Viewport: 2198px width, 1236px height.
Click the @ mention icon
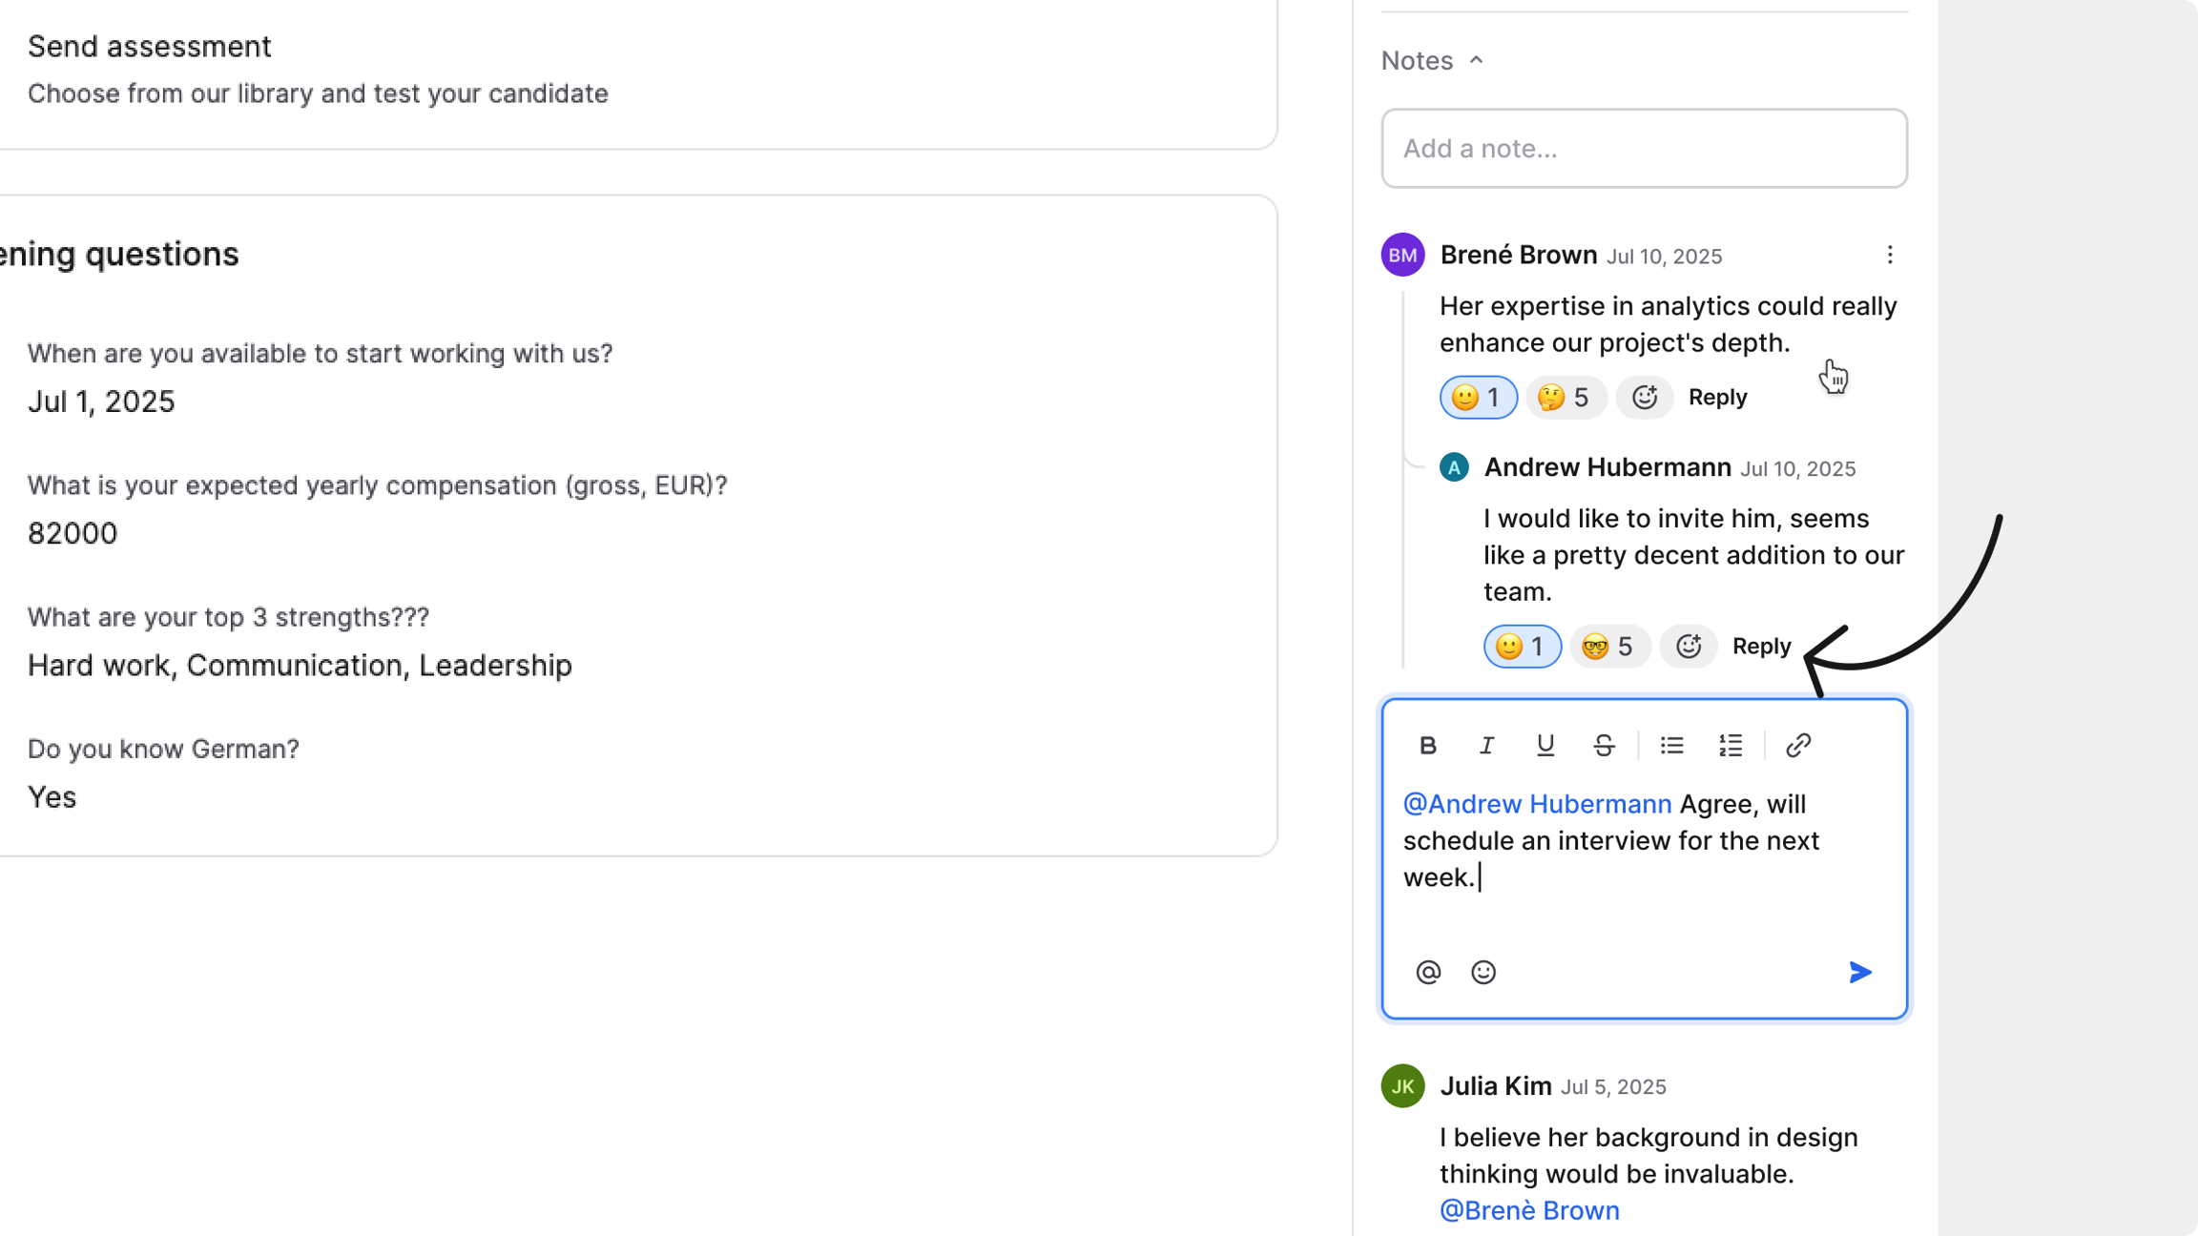[x=1428, y=972]
